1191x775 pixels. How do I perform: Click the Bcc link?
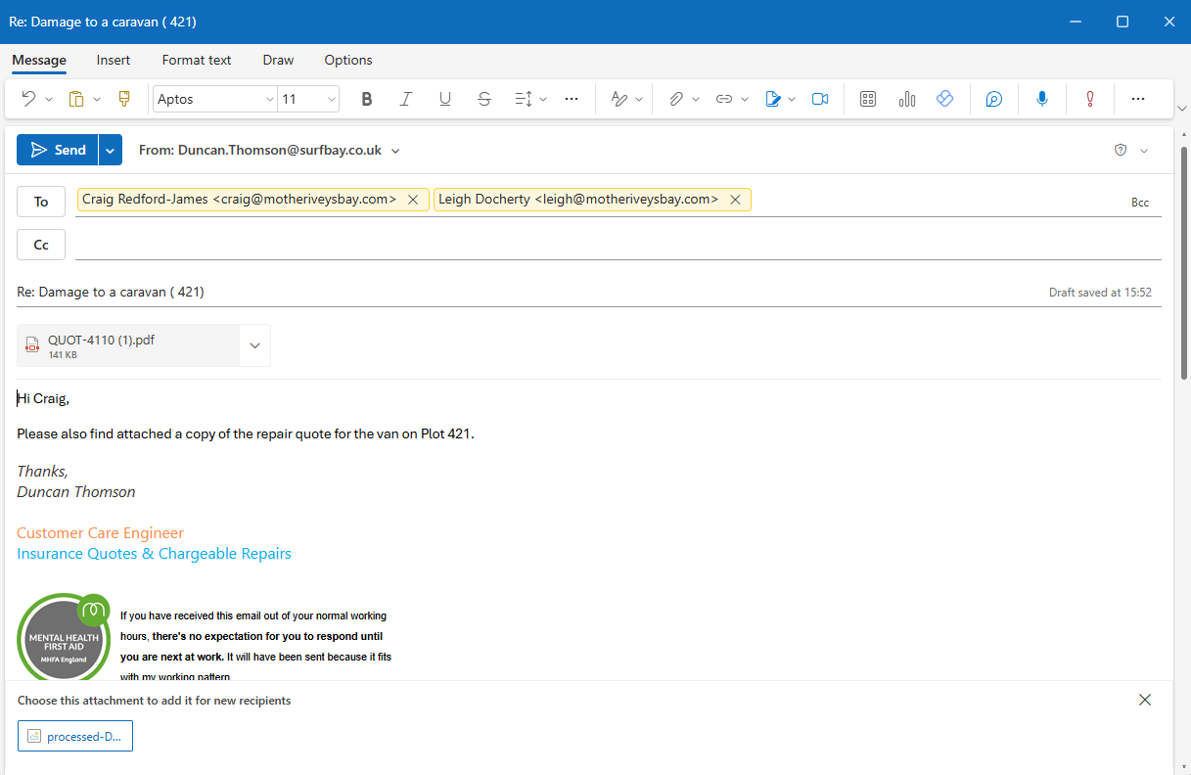coord(1140,203)
